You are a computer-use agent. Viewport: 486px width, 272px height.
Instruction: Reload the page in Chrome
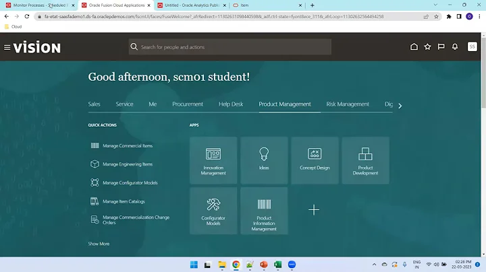(x=27, y=16)
